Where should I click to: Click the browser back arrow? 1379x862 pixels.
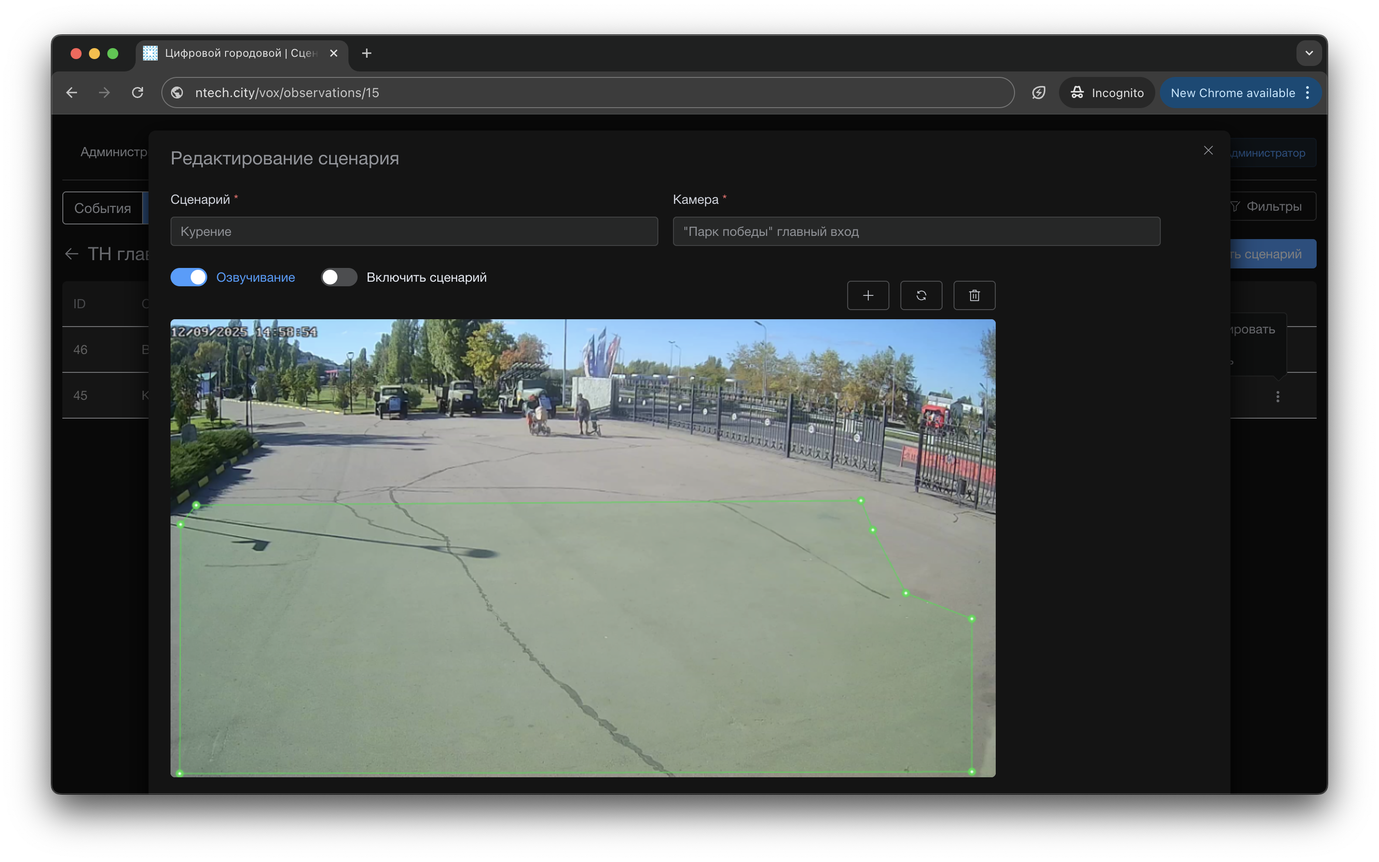point(72,93)
